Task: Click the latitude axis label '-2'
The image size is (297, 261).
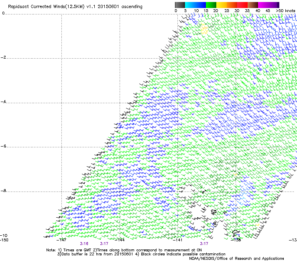Action: click(x=3, y=57)
